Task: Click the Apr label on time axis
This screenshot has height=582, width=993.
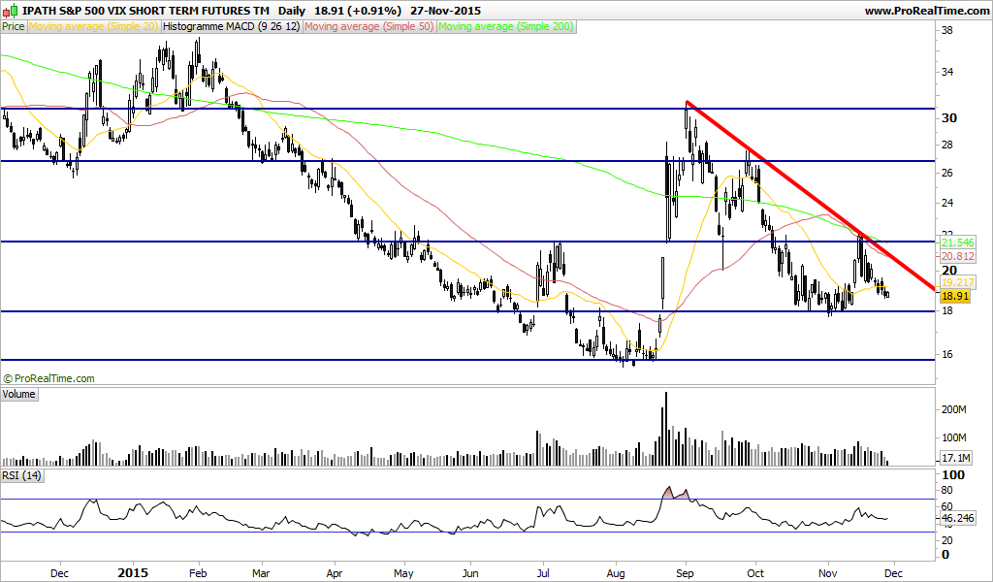Action: coord(334,573)
